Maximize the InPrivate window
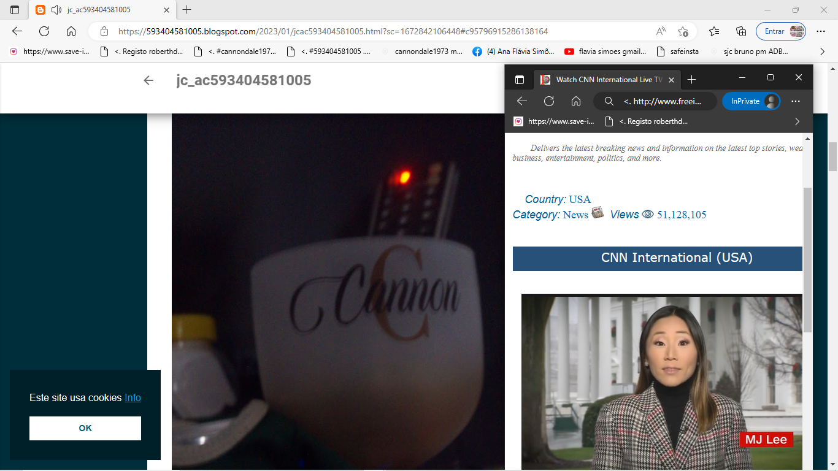The height and width of the screenshot is (471, 838). 771,78
